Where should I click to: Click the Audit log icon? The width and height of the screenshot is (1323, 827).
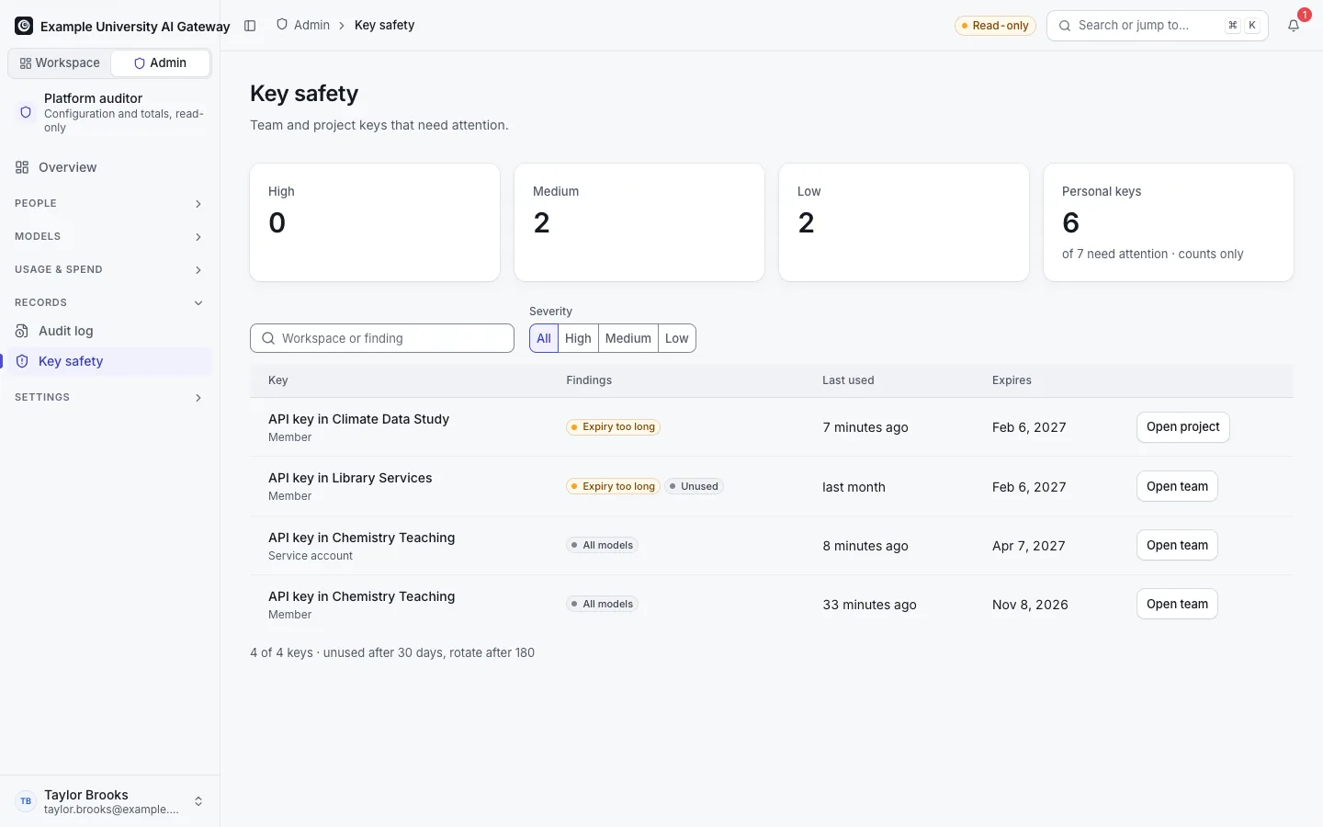pyautogui.click(x=22, y=331)
